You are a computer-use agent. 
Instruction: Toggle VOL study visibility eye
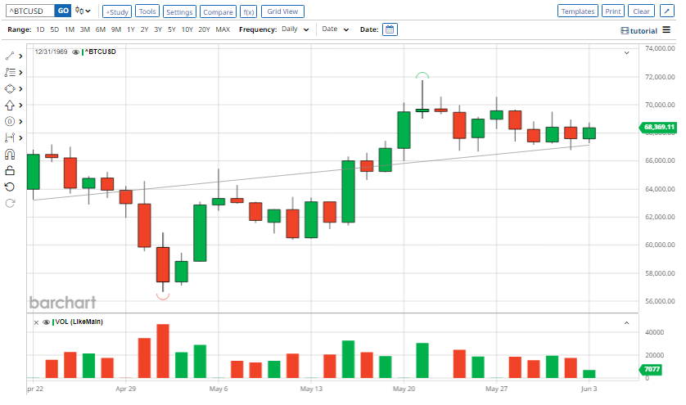coord(46,322)
